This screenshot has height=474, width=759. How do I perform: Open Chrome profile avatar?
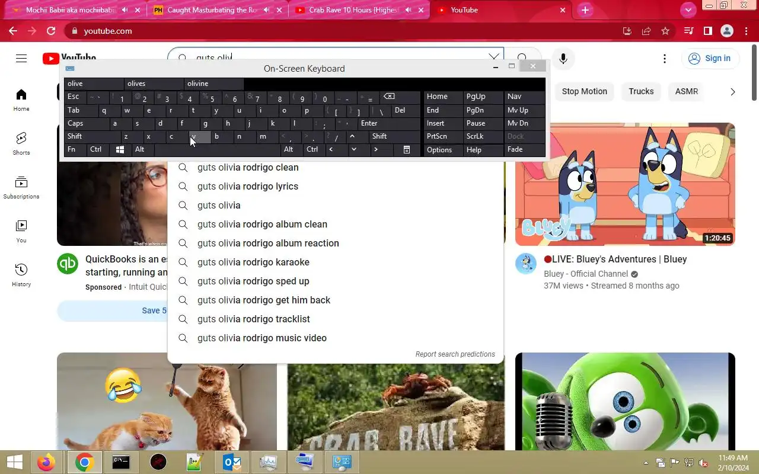click(x=727, y=31)
